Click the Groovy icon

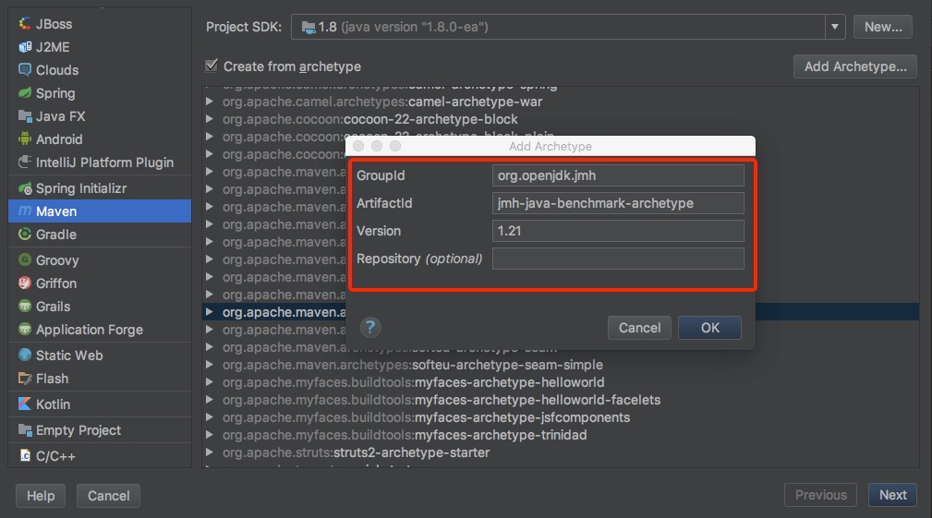point(24,260)
